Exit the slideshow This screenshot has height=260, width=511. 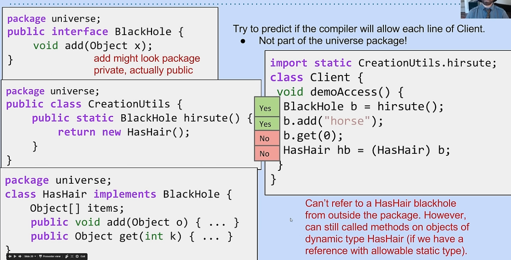pyautogui.click(x=83, y=256)
